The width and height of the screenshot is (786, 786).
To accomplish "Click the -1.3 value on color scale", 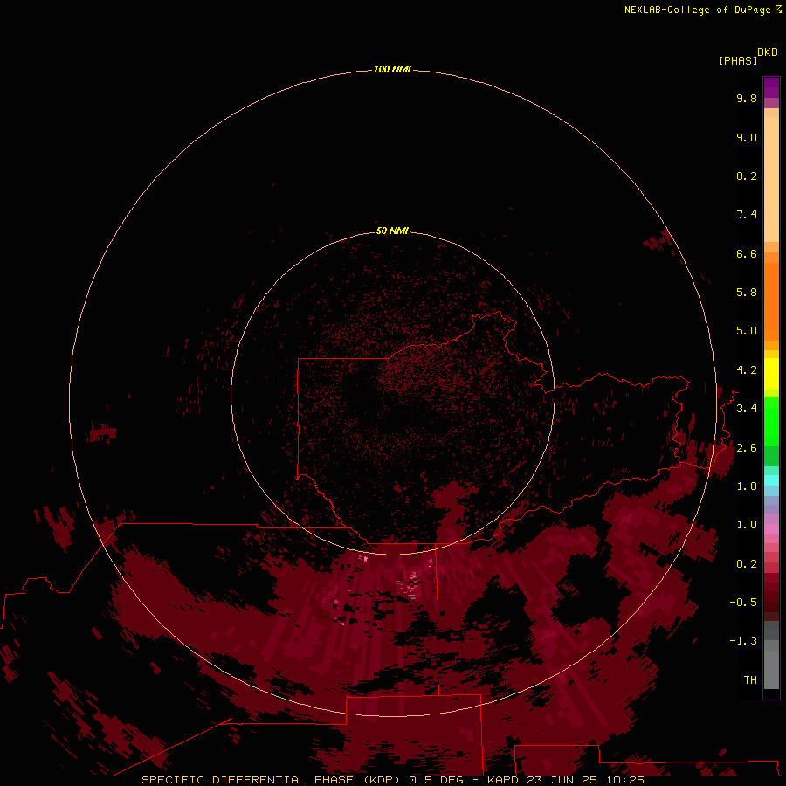I will [743, 641].
